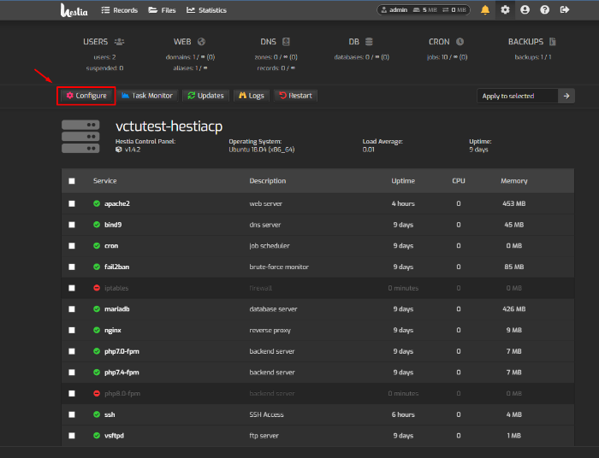Image resolution: width=599 pixels, height=458 pixels.
Task: Check the php7.4-fpm service checkbox
Action: (72, 373)
